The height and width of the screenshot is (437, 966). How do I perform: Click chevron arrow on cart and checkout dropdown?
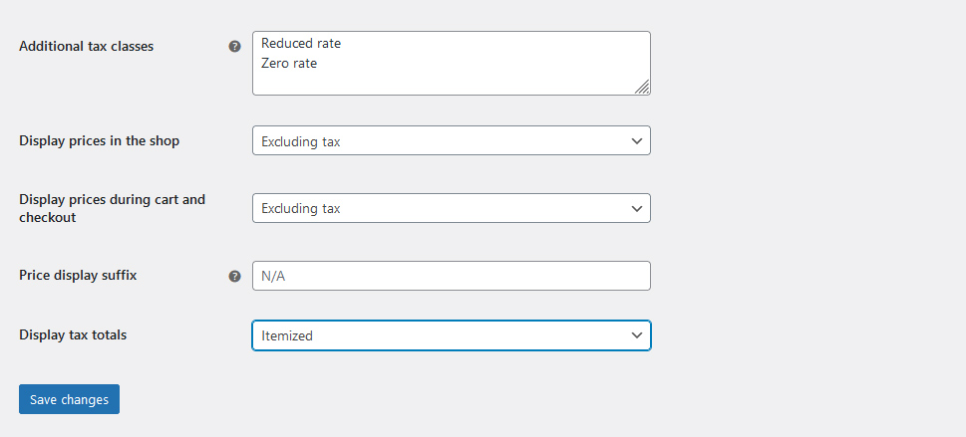coord(637,208)
